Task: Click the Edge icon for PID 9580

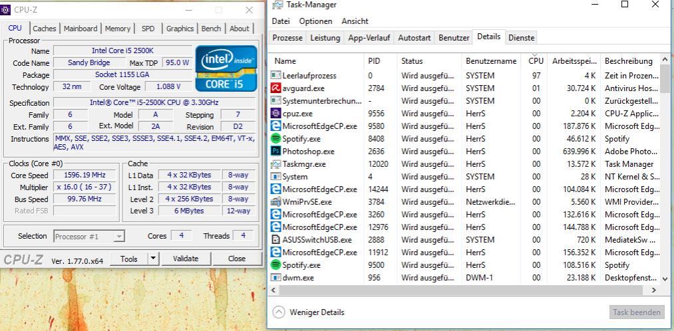Action: pos(275,126)
